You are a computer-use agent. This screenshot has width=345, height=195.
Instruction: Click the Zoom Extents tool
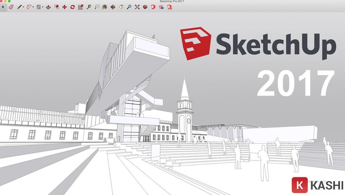point(137,7)
